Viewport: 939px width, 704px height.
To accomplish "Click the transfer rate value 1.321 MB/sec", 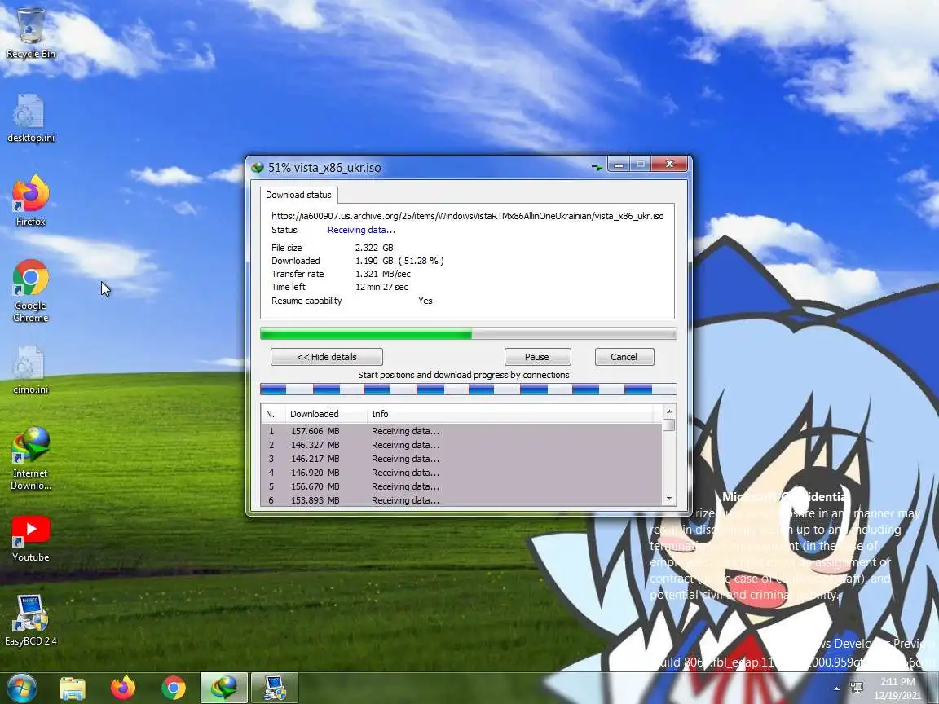I will click(x=382, y=274).
